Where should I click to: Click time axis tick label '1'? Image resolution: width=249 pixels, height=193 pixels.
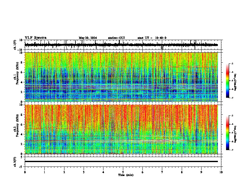pyautogui.click(x=44, y=172)
